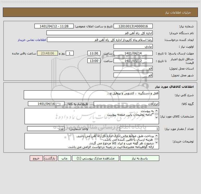Screen dimensions: 201x194
Task: Click the 'شماره نیاز:' label
Action: pyautogui.click(x=186, y=26)
